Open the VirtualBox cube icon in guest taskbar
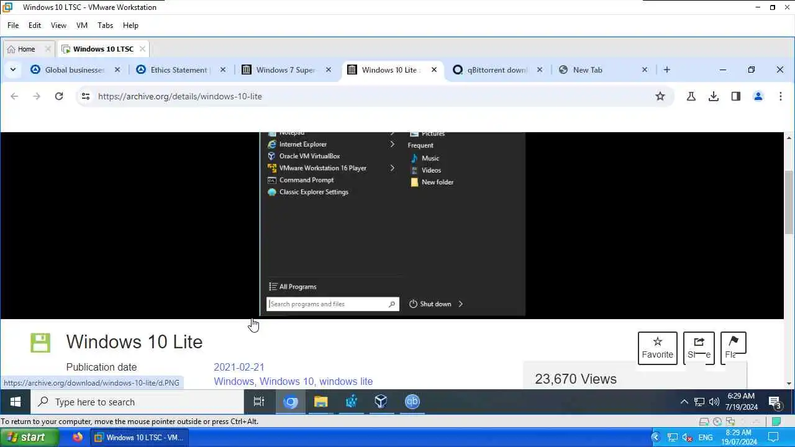Screen dimensions: 795x447 coord(381,402)
